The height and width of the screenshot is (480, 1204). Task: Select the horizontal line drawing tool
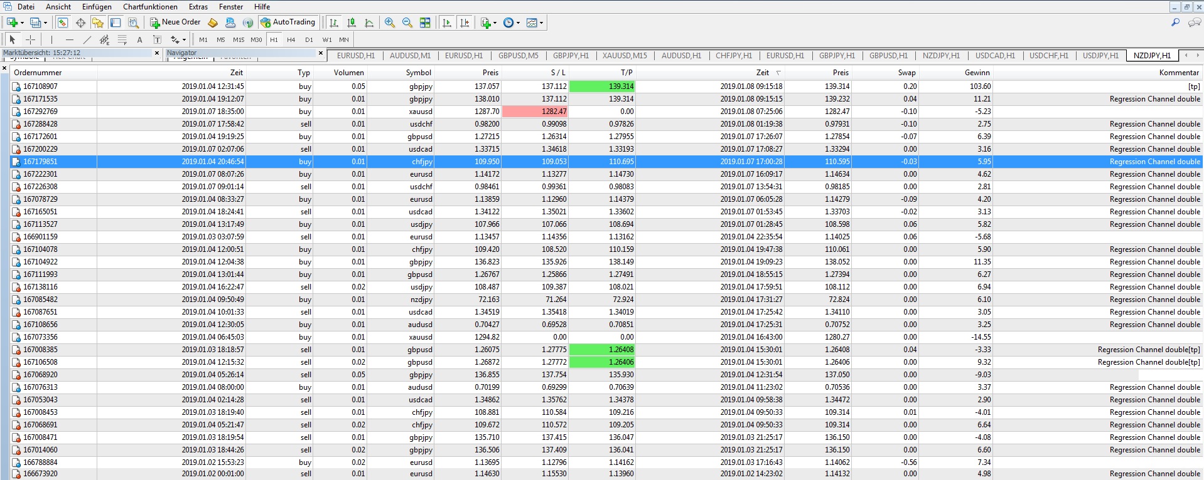click(70, 39)
